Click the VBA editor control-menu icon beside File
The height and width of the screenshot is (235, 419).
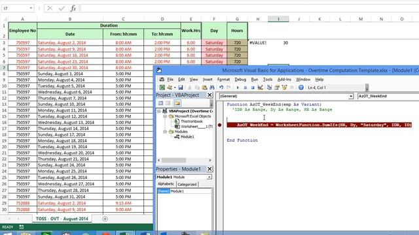click(x=162, y=80)
